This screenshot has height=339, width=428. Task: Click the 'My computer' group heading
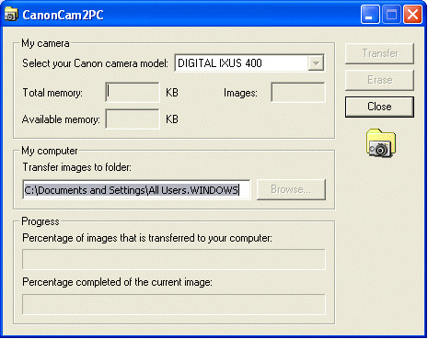[x=50, y=151]
